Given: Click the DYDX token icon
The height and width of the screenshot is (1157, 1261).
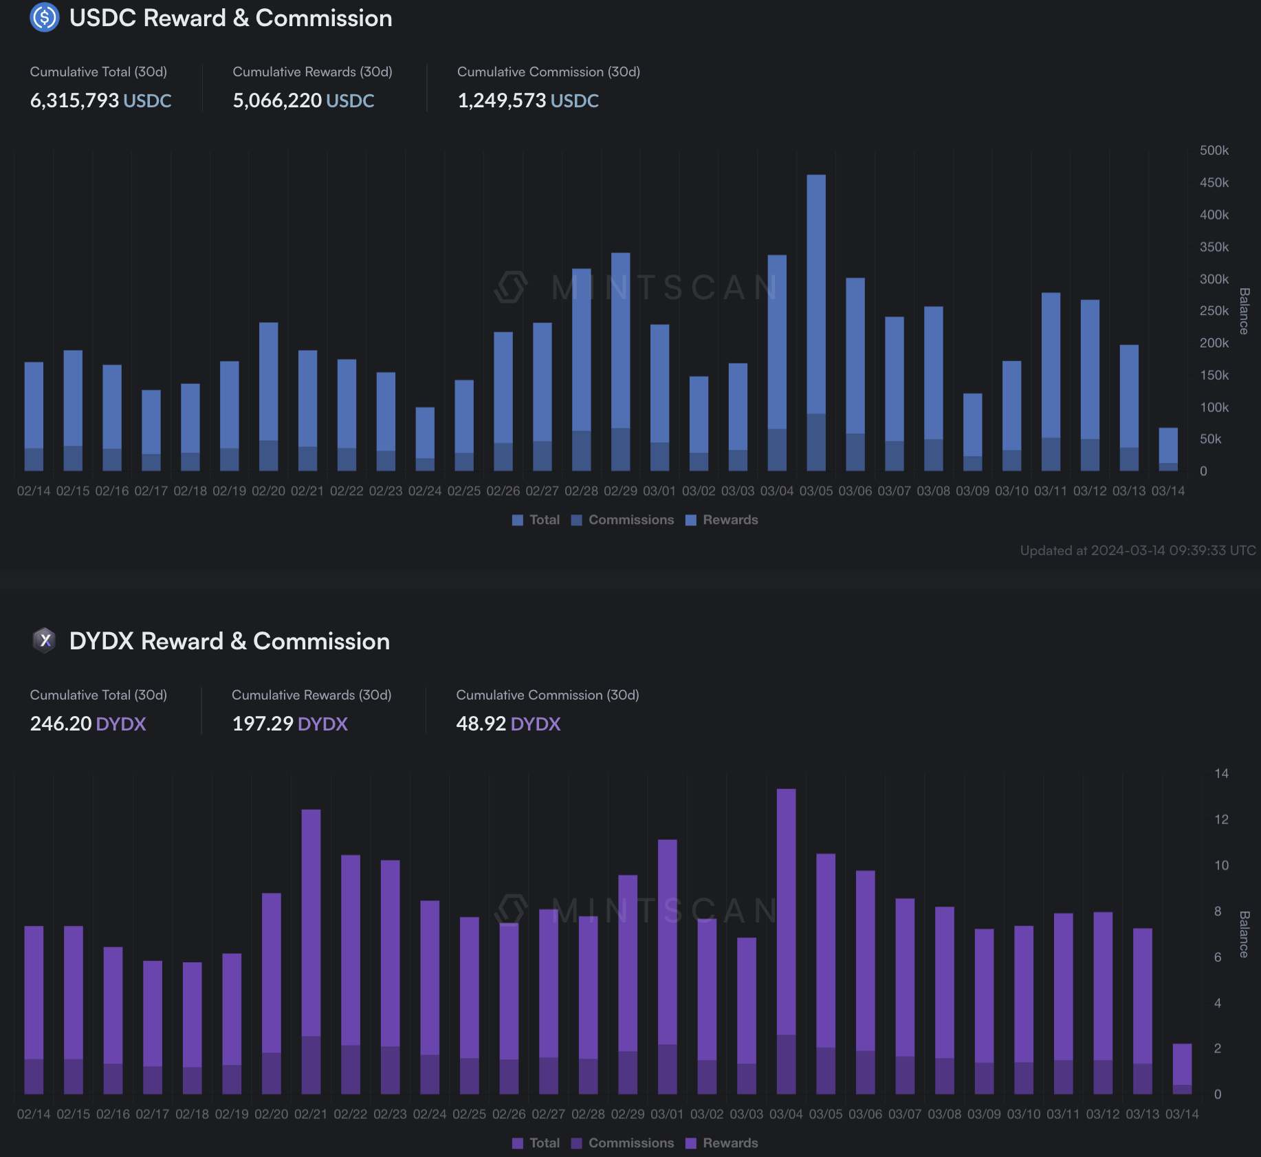Looking at the screenshot, I should point(45,641).
